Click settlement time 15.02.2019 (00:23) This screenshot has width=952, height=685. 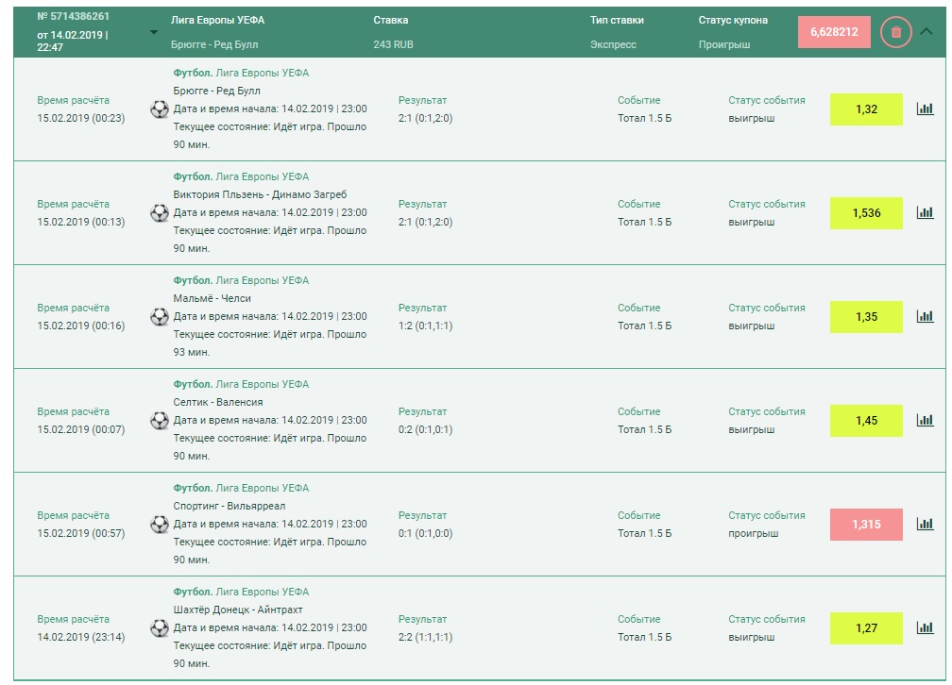(81, 118)
